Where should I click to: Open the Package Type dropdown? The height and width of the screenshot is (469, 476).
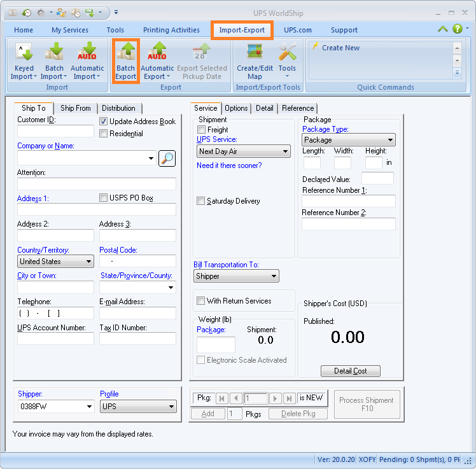349,140
